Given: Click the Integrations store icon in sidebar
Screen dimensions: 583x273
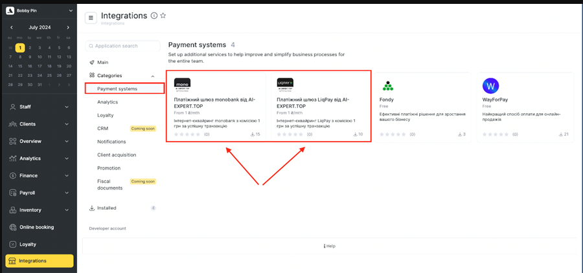Looking at the screenshot, I should [x=13, y=261].
